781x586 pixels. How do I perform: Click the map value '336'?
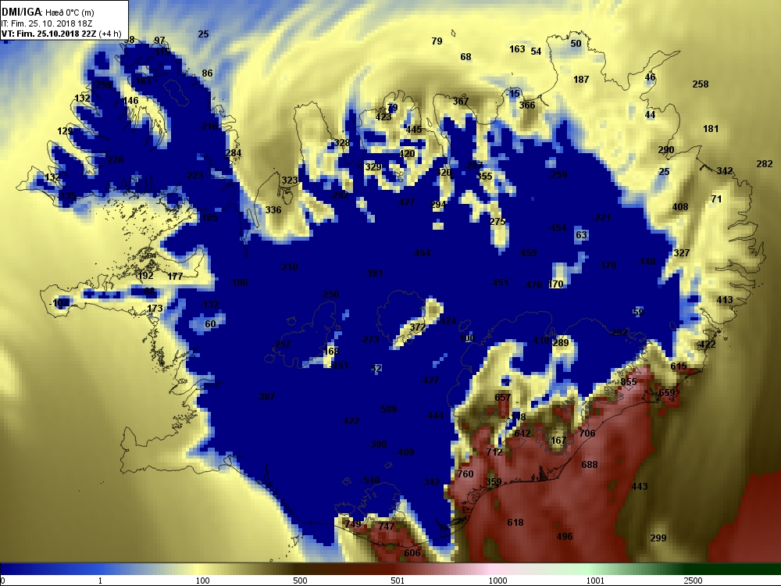pyautogui.click(x=273, y=209)
